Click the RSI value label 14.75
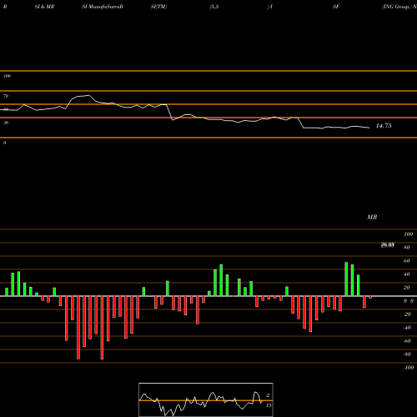 [384, 126]
